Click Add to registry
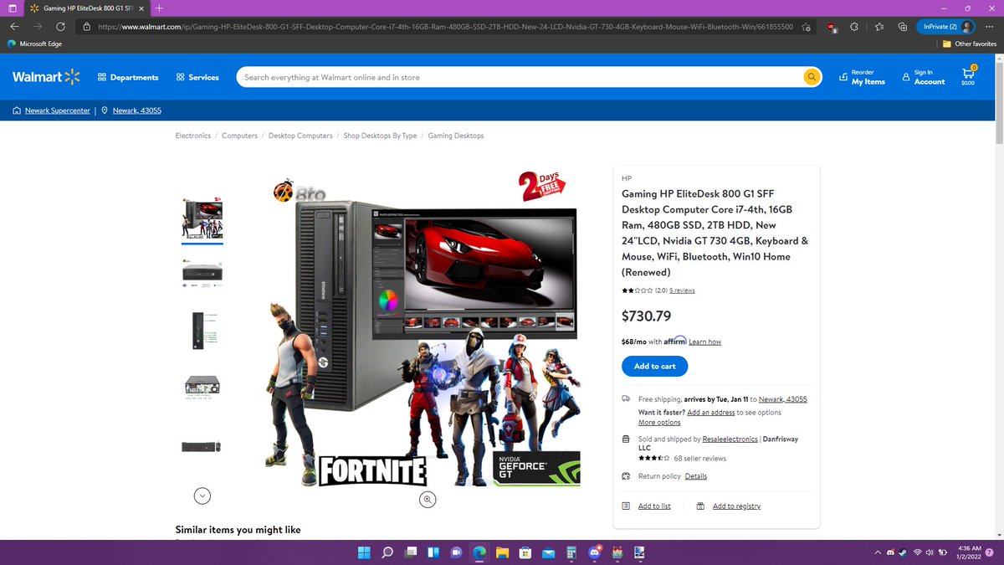Image resolution: width=1004 pixels, height=565 pixels. [736, 506]
